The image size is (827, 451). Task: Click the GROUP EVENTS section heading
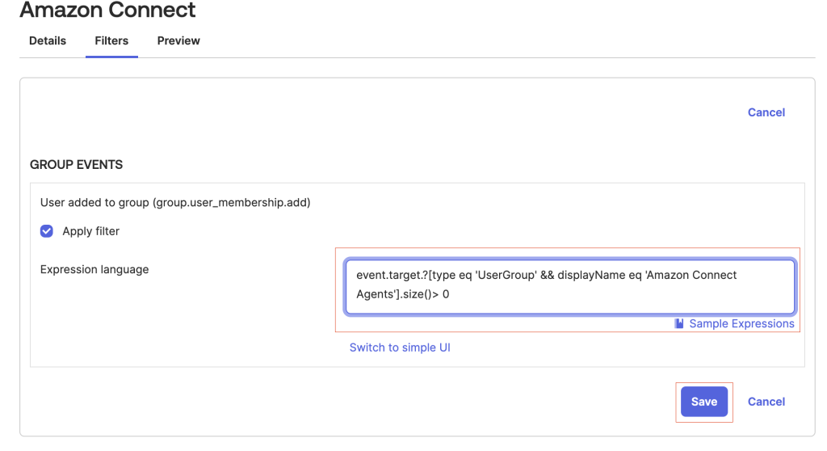coord(76,165)
